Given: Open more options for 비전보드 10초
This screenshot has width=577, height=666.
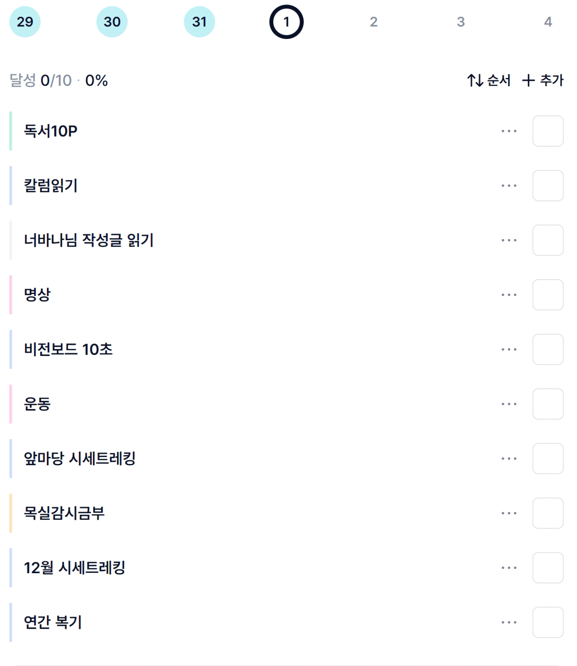Looking at the screenshot, I should [509, 349].
